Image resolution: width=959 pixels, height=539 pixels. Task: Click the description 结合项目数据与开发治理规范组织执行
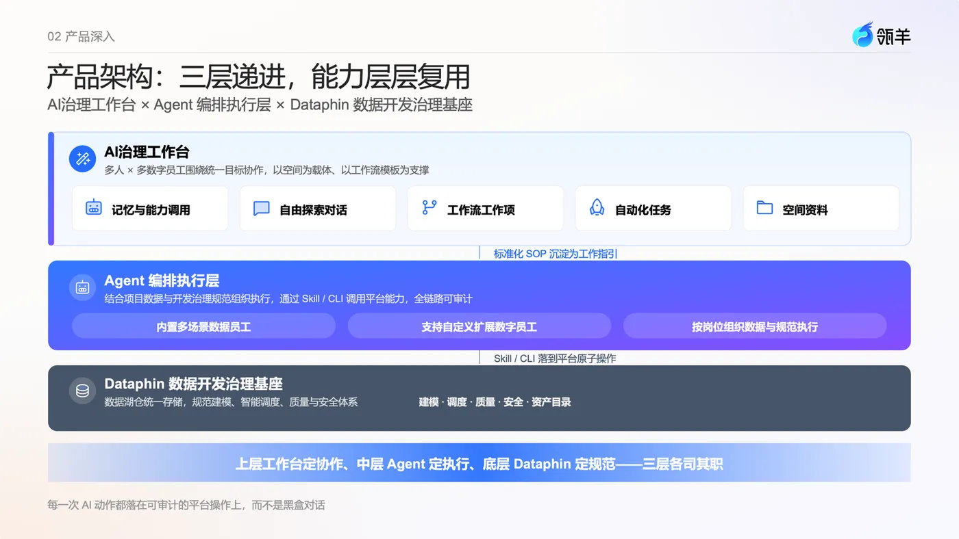pyautogui.click(x=288, y=299)
